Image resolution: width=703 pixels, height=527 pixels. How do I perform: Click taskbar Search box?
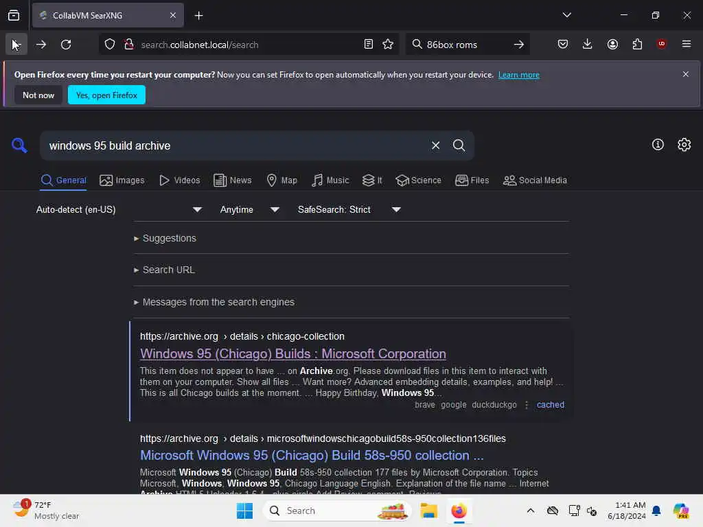[337, 511]
